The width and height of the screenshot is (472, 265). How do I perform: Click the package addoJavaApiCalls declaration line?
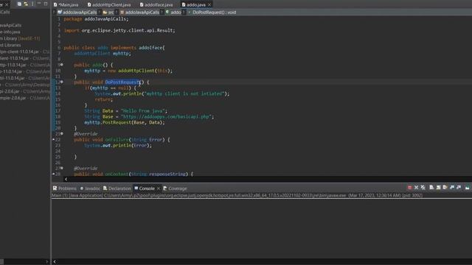96,19
